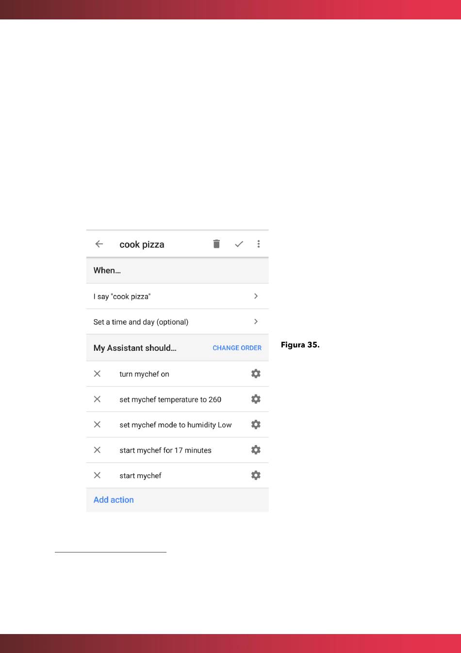Open settings gear for turn mychef on
Image resolution: width=461 pixels, height=653 pixels.
[256, 374]
